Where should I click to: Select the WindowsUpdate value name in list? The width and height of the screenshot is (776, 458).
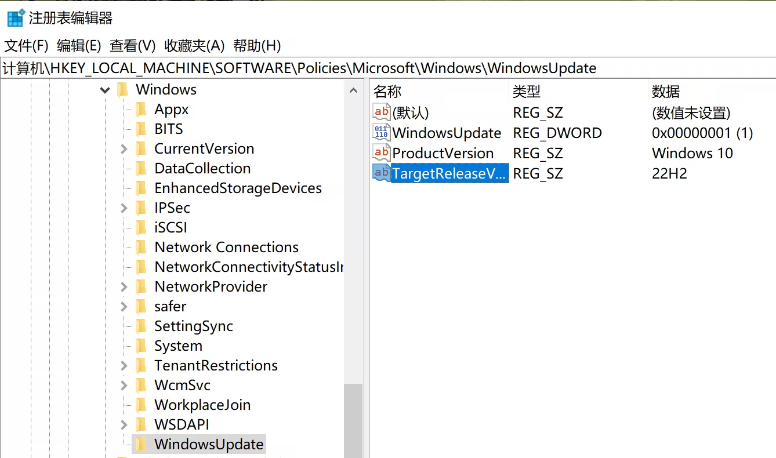(447, 133)
